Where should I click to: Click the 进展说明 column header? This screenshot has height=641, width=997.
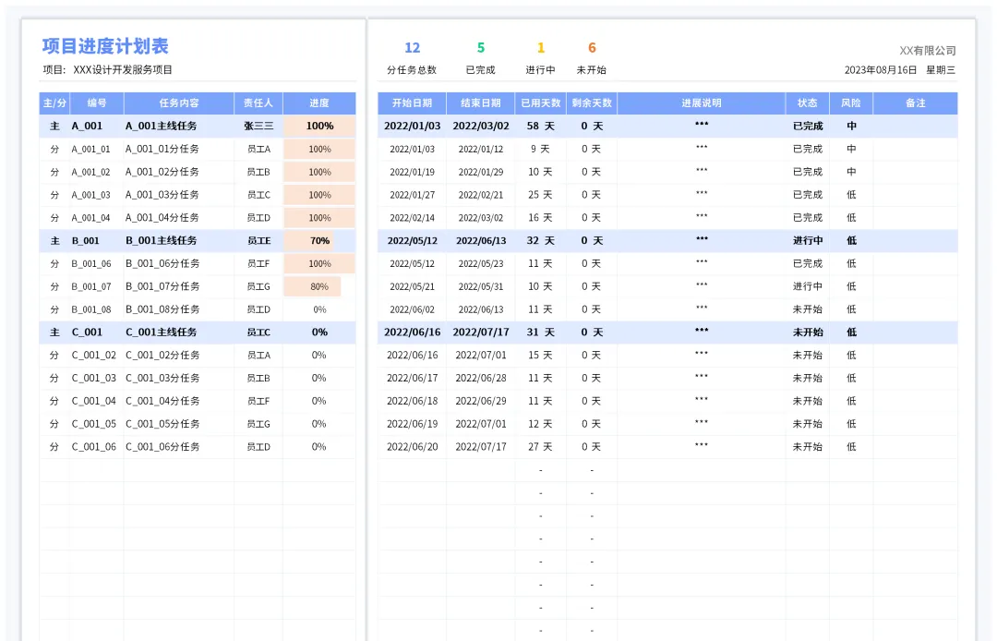point(702,103)
